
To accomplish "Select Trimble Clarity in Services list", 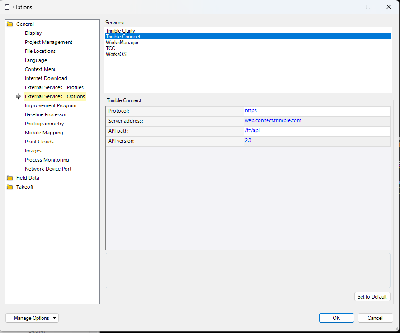I will [120, 31].
